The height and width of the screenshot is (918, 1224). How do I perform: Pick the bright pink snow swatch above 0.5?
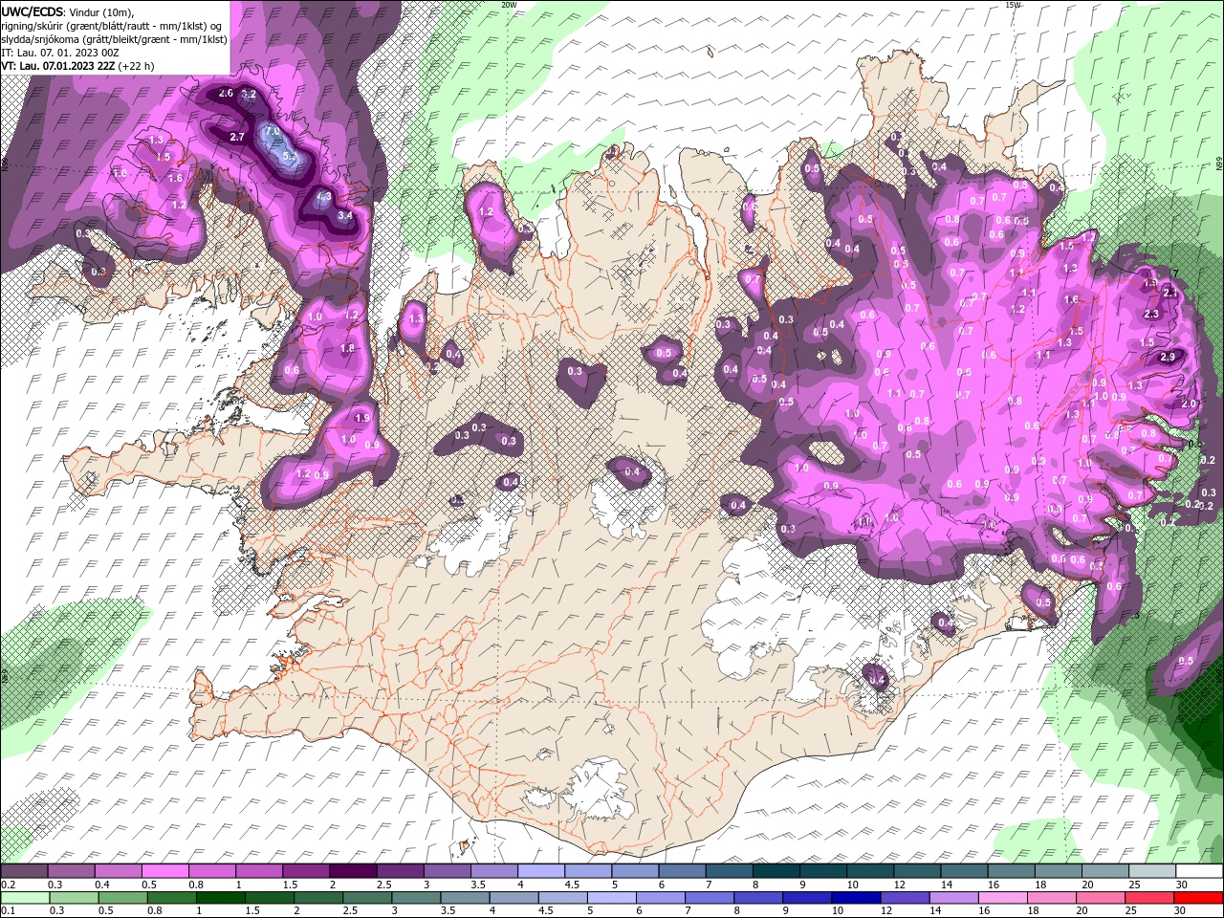point(164,871)
